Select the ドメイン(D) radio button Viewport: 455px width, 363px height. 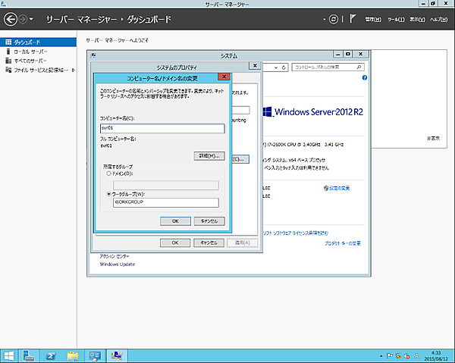coord(108,174)
